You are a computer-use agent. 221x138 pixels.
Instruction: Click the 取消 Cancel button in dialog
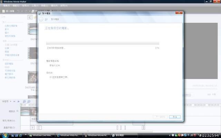(175, 117)
